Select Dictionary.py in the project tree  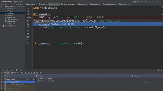[11, 9]
